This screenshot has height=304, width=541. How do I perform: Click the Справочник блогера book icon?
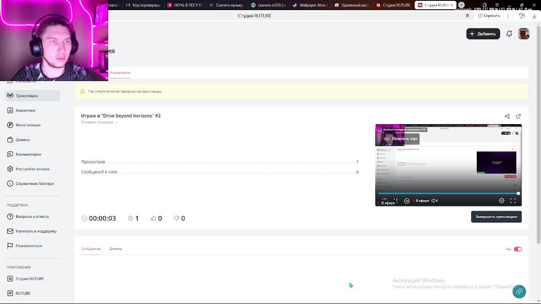pos(10,184)
